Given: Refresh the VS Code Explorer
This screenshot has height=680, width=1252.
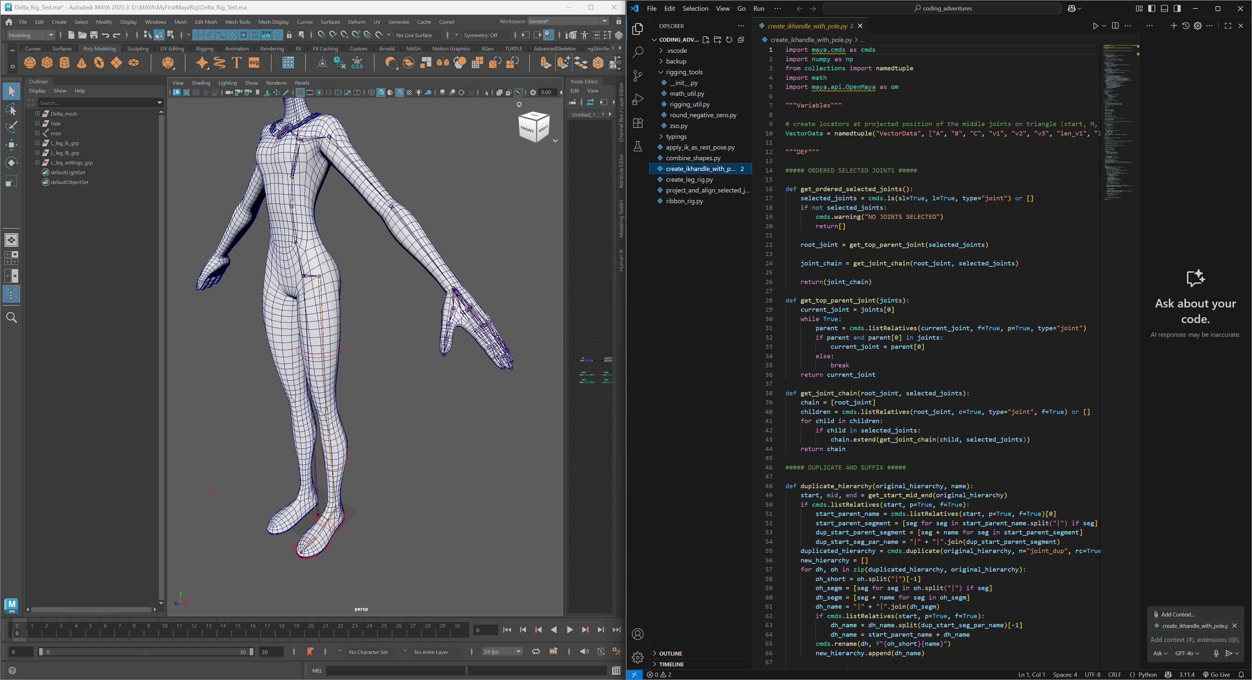Looking at the screenshot, I should [729, 40].
